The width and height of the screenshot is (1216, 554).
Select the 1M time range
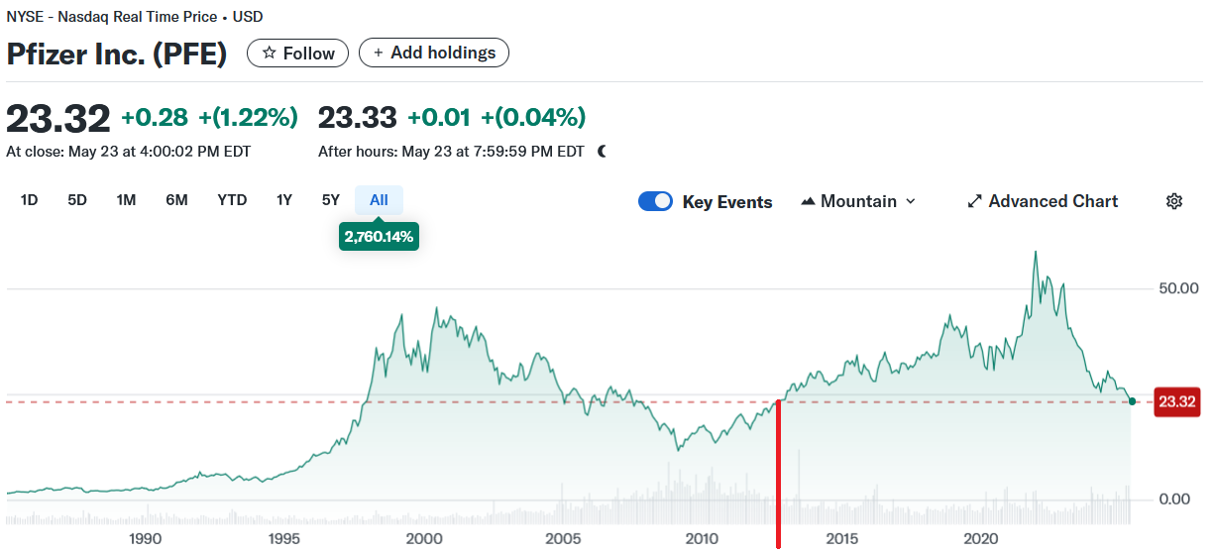126,200
